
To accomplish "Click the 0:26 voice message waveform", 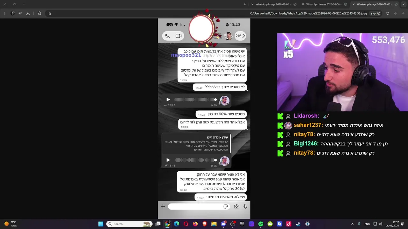I will (195, 160).
